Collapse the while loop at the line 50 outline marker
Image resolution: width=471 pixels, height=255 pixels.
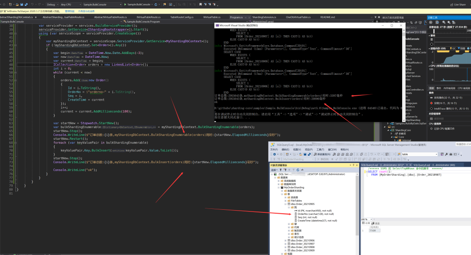pyautogui.click(x=15, y=73)
